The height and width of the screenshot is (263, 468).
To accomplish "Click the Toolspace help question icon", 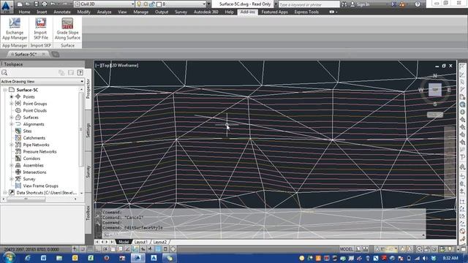I will coord(80,72).
